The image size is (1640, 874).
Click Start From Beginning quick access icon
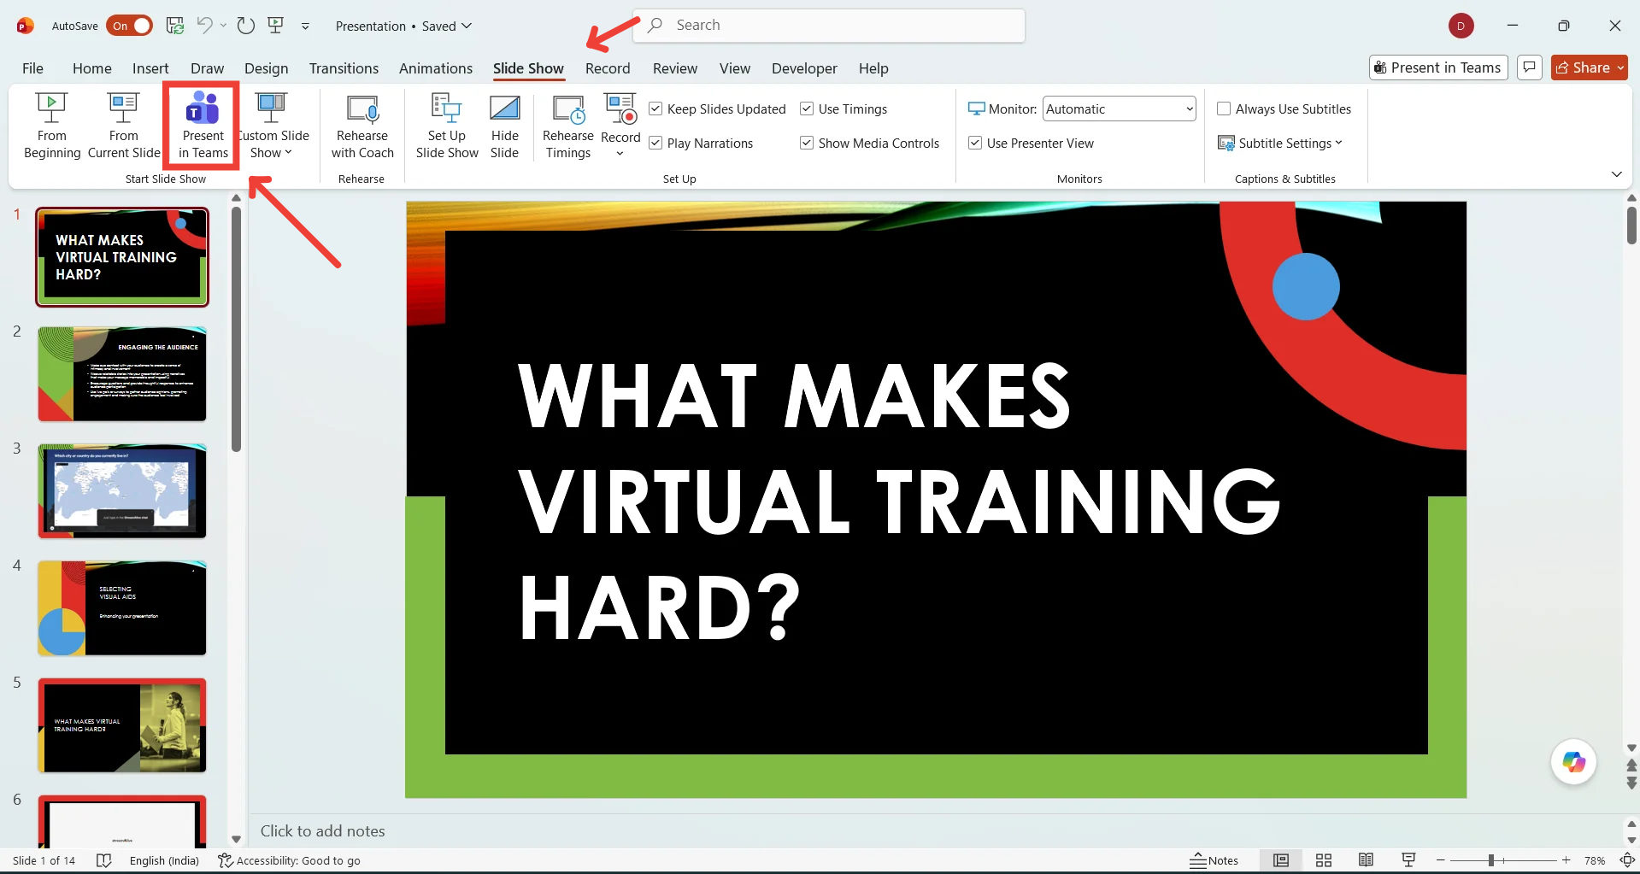point(275,26)
